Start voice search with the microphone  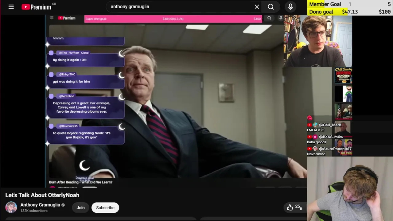[x=290, y=7]
